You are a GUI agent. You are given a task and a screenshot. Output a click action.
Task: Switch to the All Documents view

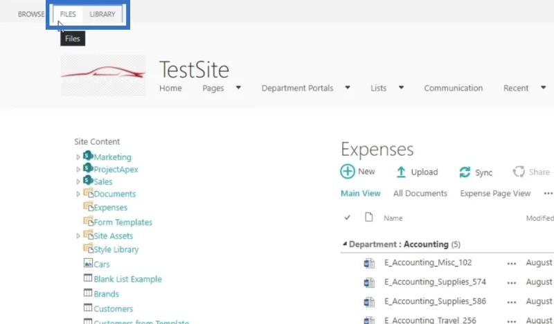[x=420, y=193]
